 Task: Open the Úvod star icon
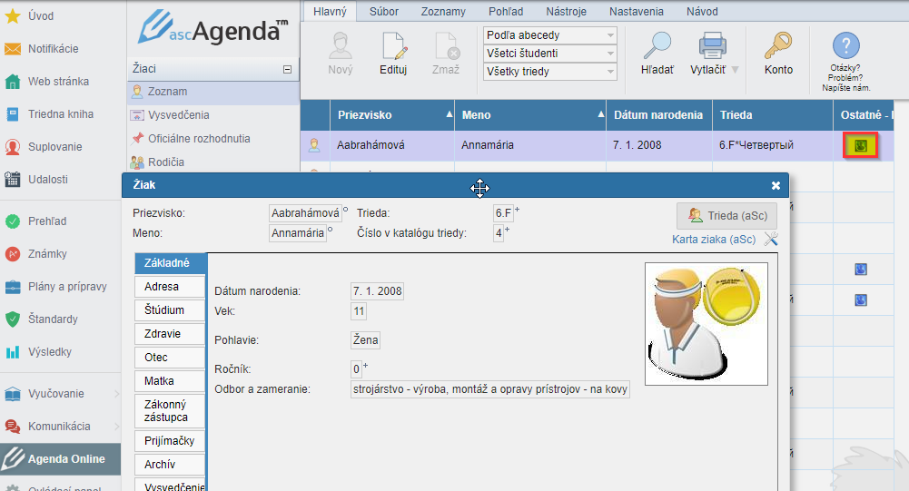[13, 16]
